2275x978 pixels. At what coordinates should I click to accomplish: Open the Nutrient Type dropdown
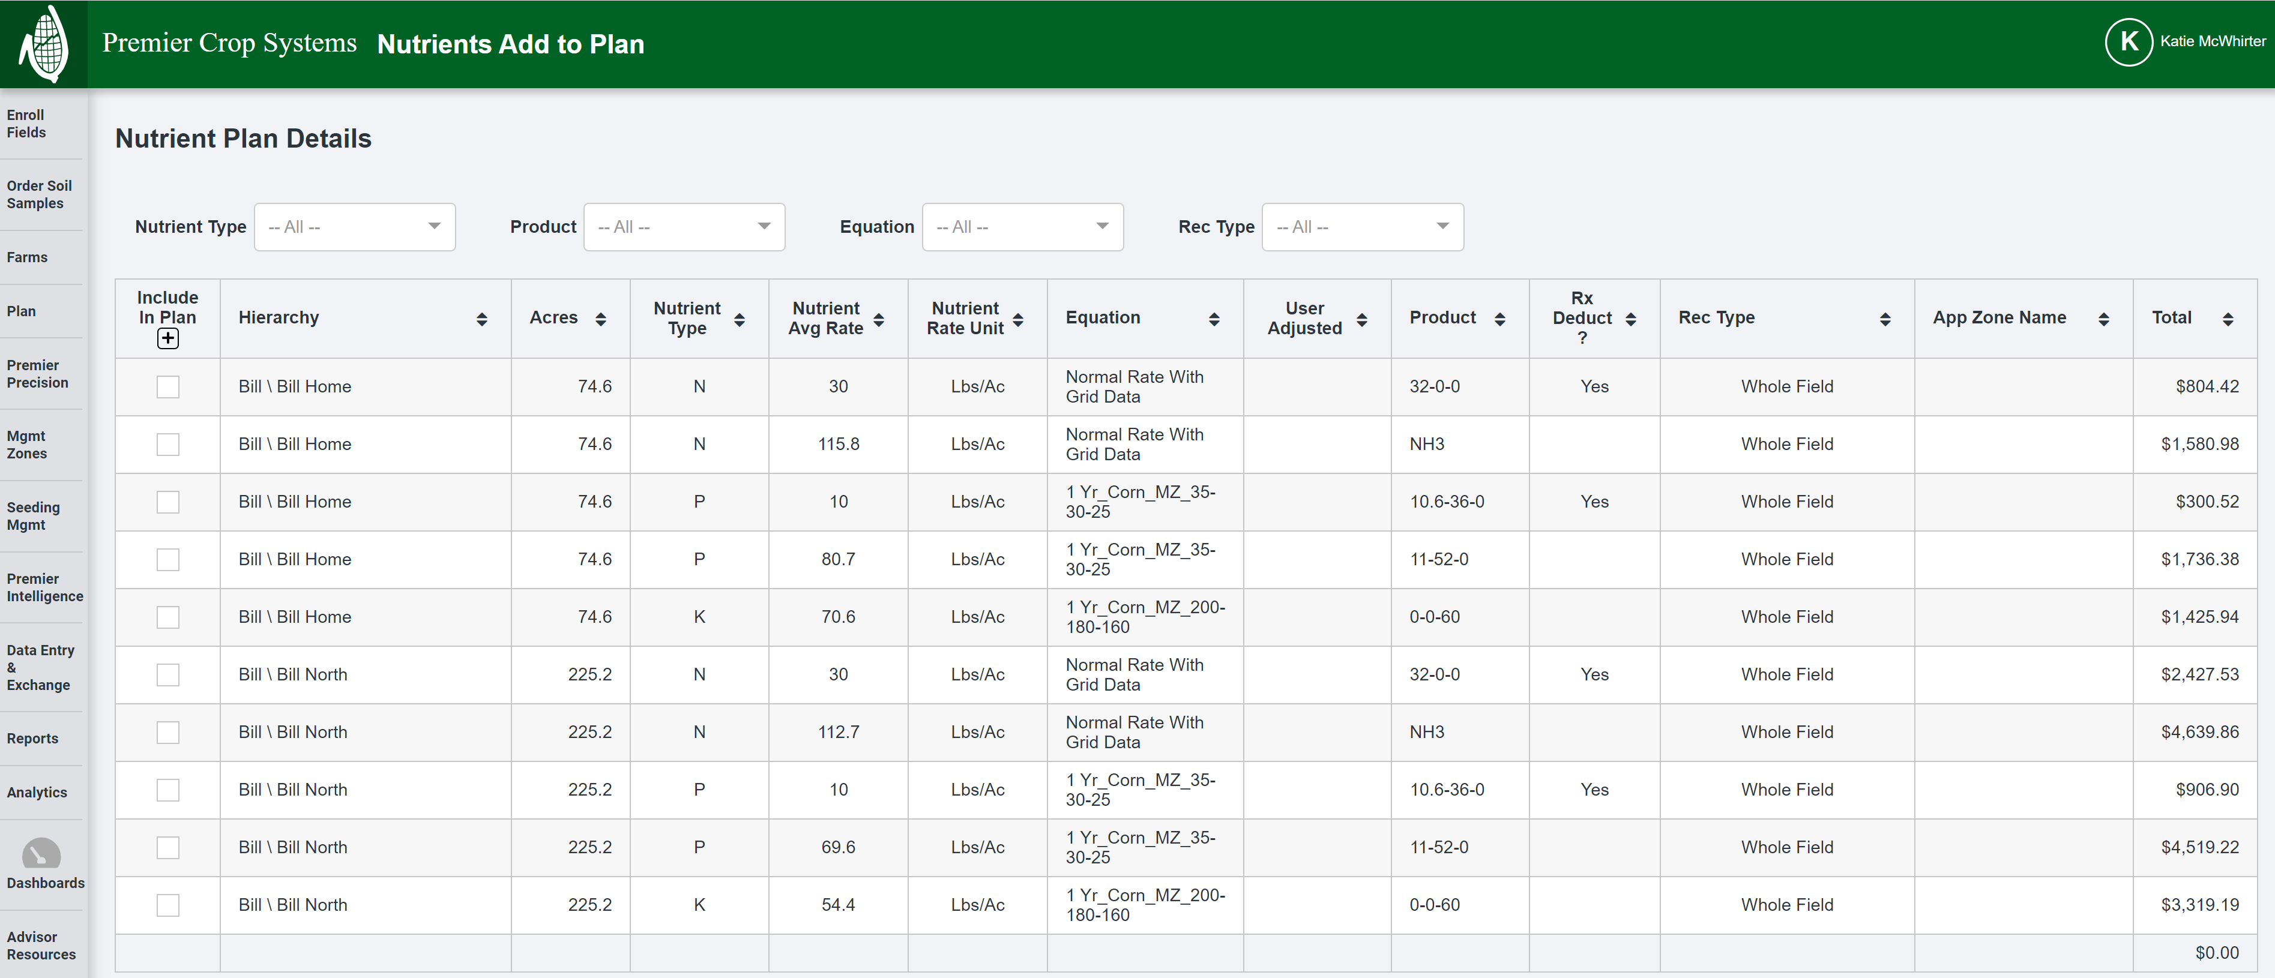click(x=355, y=227)
